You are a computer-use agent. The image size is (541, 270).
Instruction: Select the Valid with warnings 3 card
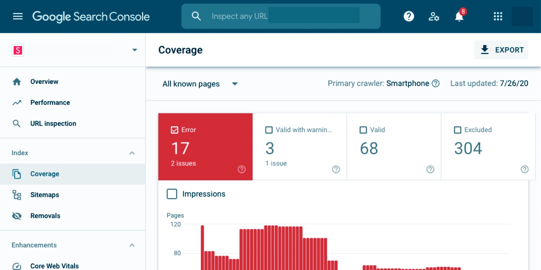click(300, 147)
